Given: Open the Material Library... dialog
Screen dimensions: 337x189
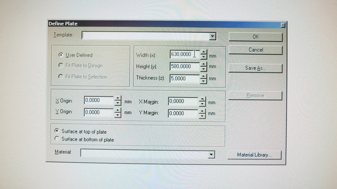Looking at the screenshot, I should [255, 155].
